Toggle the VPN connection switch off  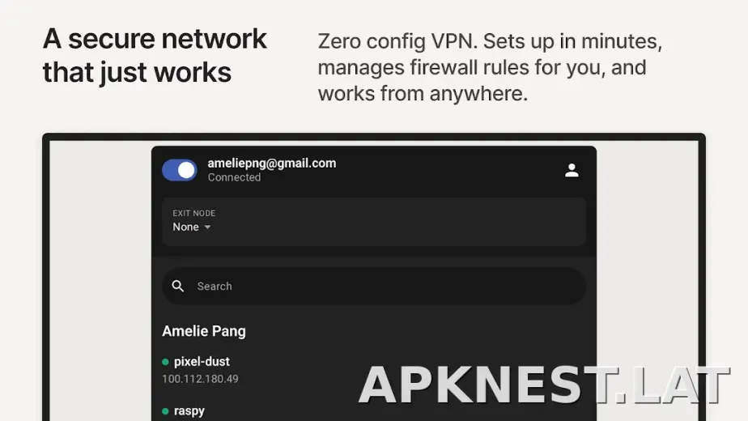[180, 170]
